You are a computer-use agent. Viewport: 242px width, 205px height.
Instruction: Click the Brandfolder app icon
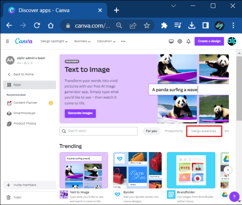pos(171,194)
